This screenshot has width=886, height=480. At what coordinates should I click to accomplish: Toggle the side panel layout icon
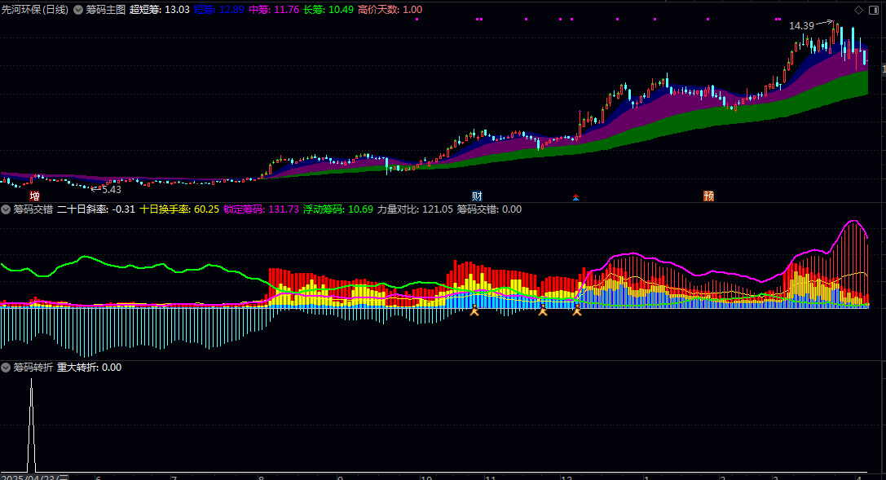(x=875, y=10)
